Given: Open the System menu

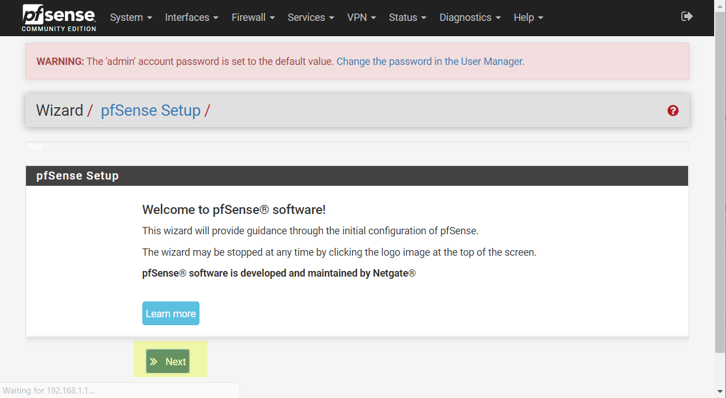Looking at the screenshot, I should [x=131, y=18].
